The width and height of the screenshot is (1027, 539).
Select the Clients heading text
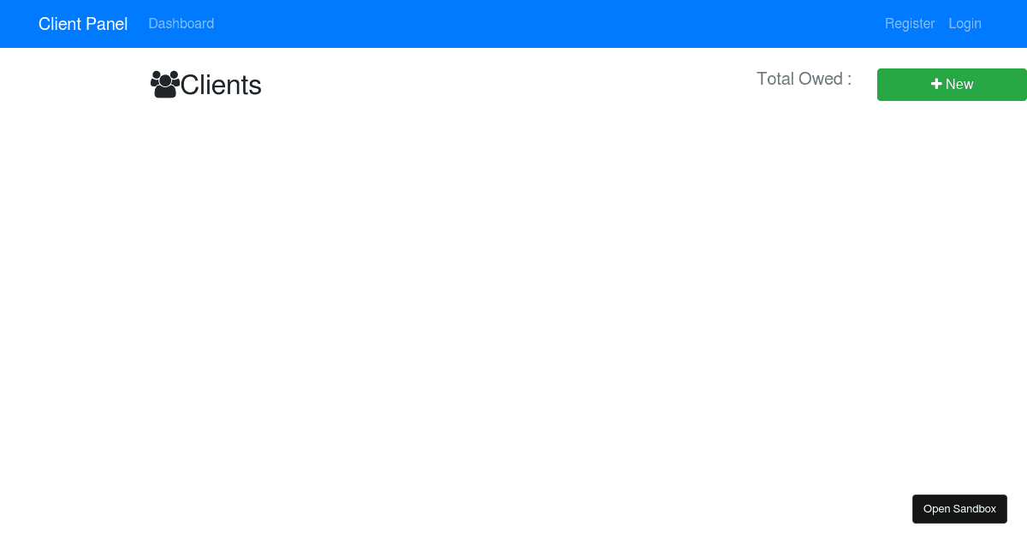tap(221, 85)
